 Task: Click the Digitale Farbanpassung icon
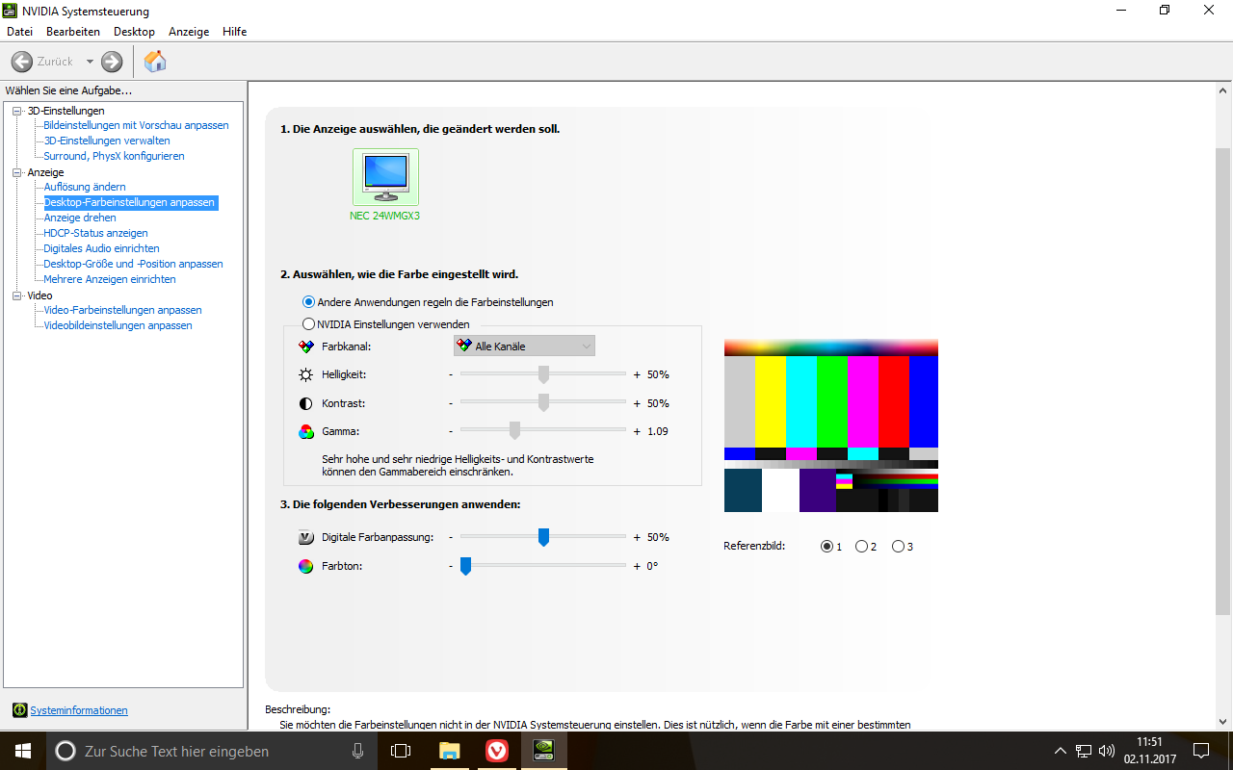(305, 537)
